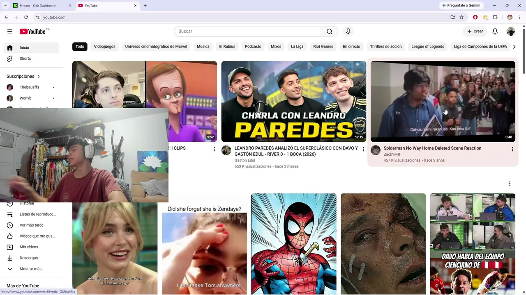Click the install app icon in address bar

click(x=452, y=17)
